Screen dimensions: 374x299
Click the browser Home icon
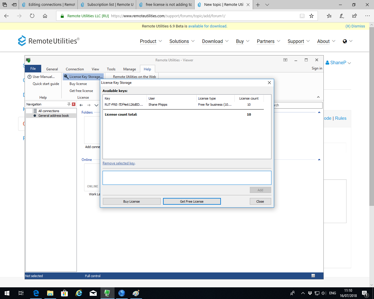pos(45,16)
